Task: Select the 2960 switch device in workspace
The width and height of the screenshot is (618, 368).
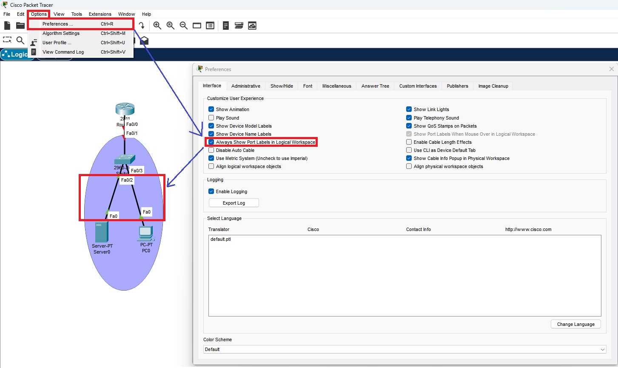Action: [125, 160]
